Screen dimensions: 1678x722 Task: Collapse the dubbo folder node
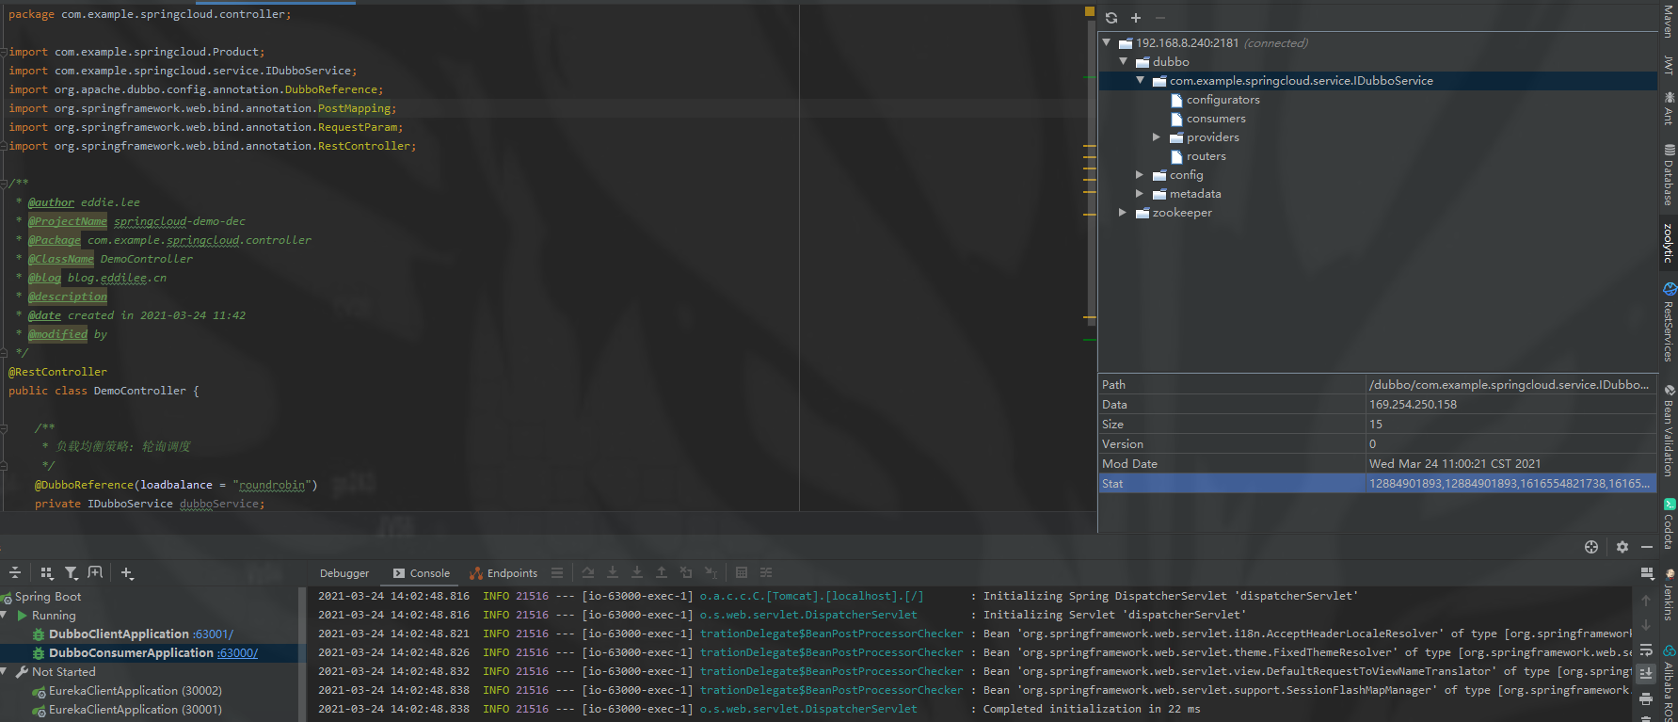1124,61
